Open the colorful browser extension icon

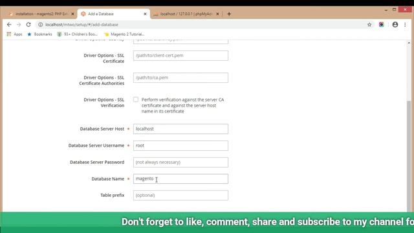pos(382,25)
